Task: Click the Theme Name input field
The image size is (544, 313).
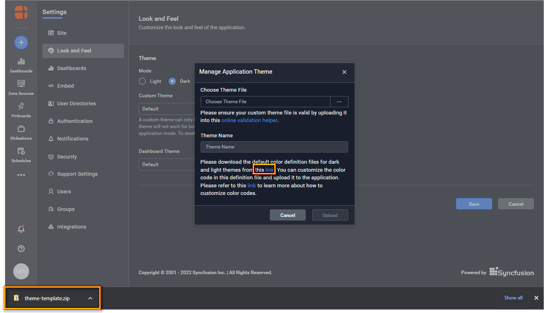Action: [x=274, y=147]
